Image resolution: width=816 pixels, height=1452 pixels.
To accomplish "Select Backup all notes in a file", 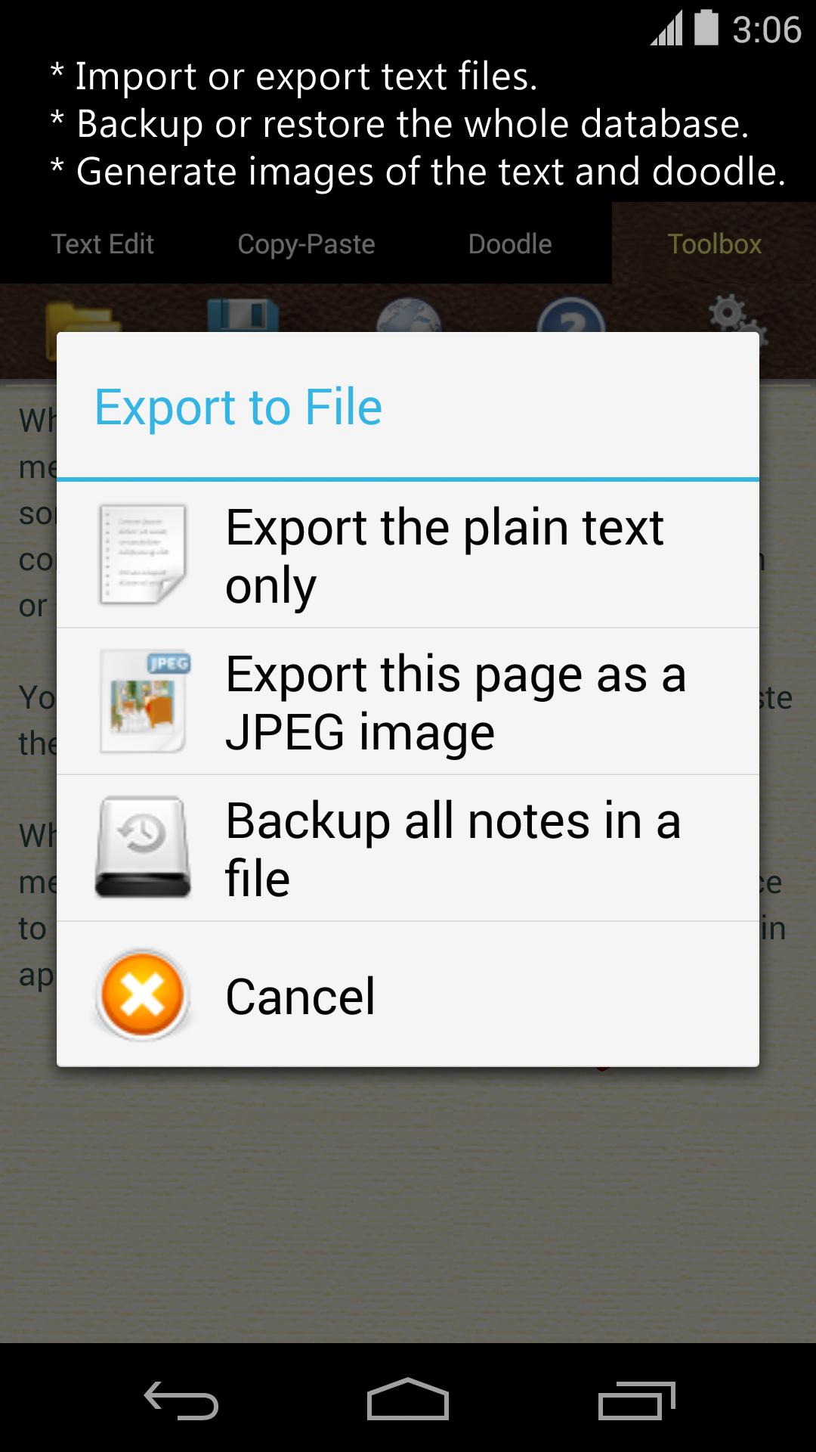I will [408, 849].
